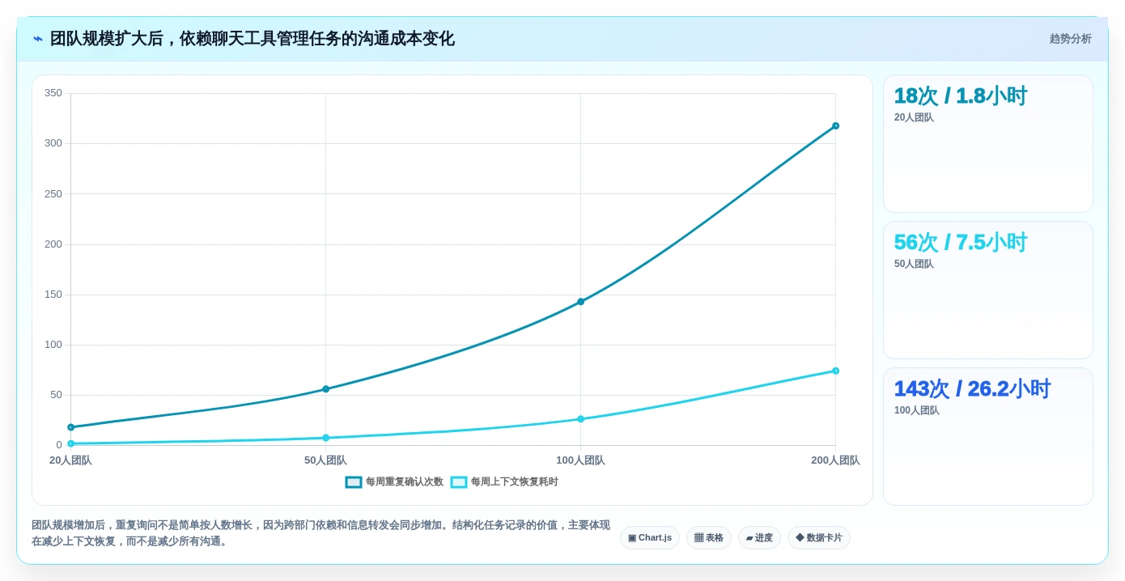This screenshot has width=1125, height=581.
Task: Click the light cyan data point at 200人团队
Action: 835,371
